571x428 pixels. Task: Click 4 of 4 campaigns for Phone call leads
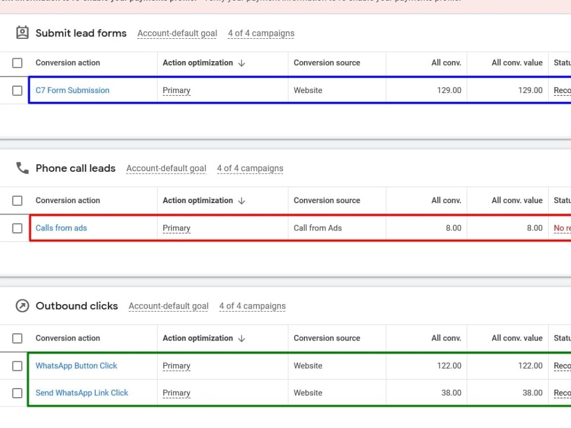click(250, 168)
